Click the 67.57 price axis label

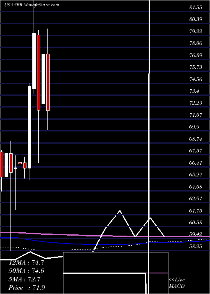tap(196, 151)
